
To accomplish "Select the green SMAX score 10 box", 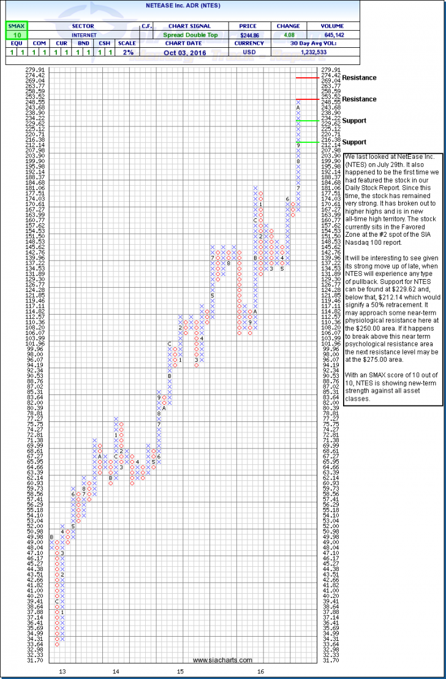I will point(12,35).
